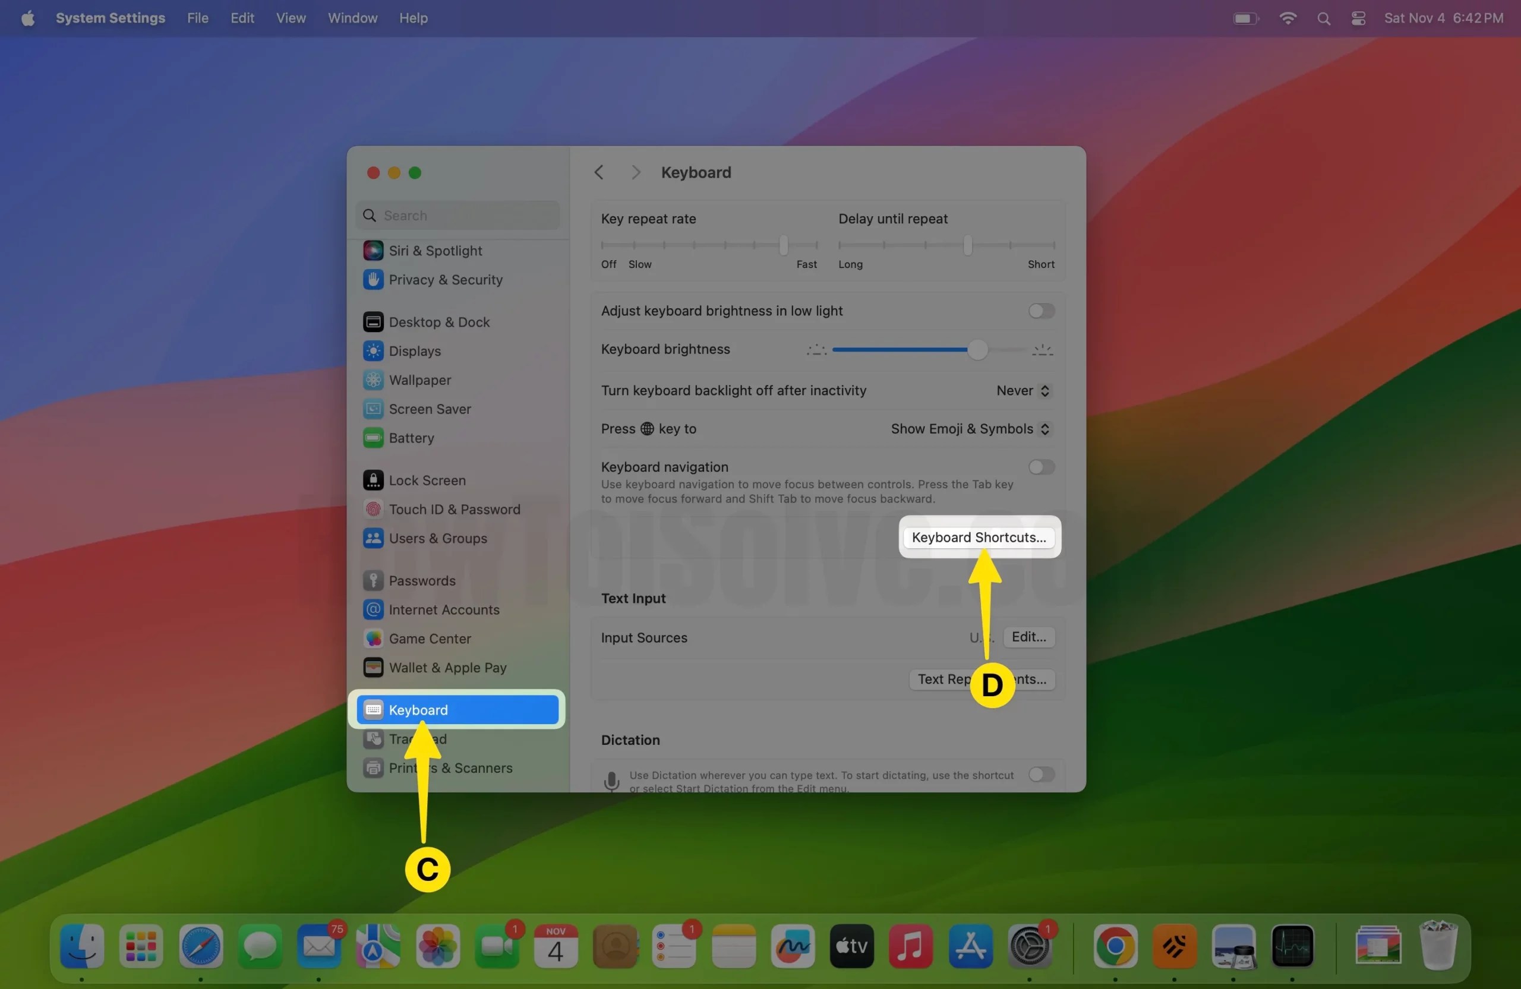Select the Displays settings icon
Image resolution: width=1521 pixels, height=989 pixels.
pyautogui.click(x=415, y=350)
